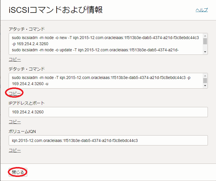The height and width of the screenshot is (181, 216).
Task: Copy the attach command via its コピー link
Action: tap(15, 59)
